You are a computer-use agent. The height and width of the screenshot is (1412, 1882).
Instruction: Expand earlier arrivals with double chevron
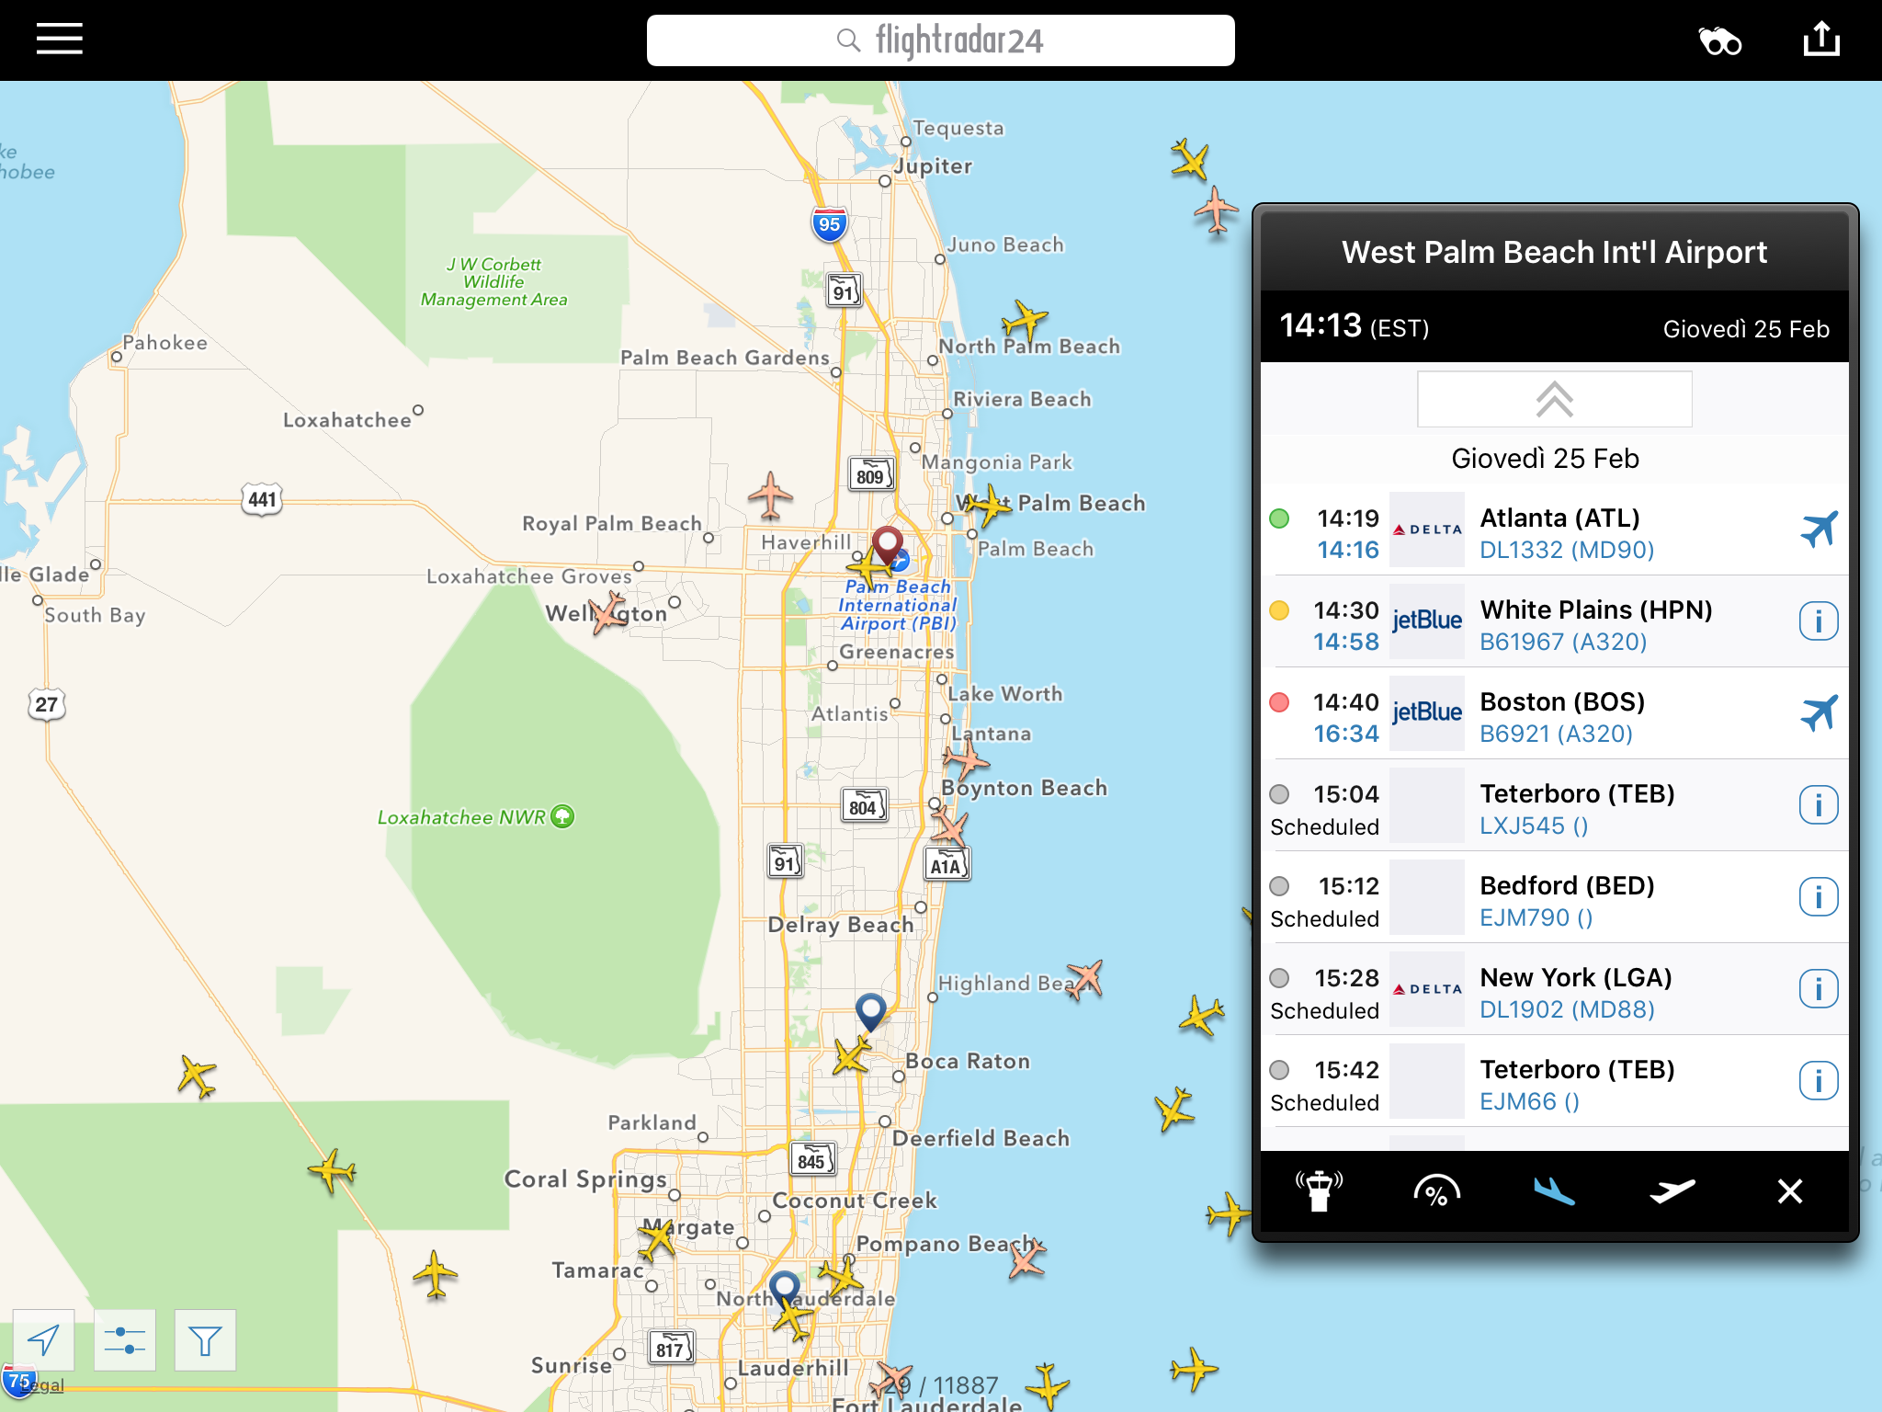[1554, 400]
